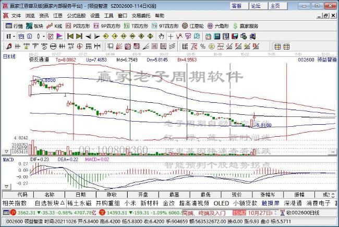Image resolution: width=339 pixels, height=227 pixels.
Task: Click the yellow diamond left-arrow icon
Action: tap(106, 37)
